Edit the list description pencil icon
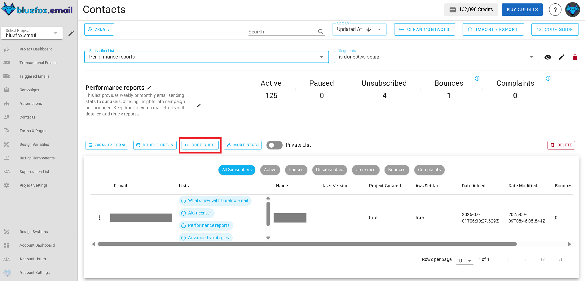 (199, 106)
